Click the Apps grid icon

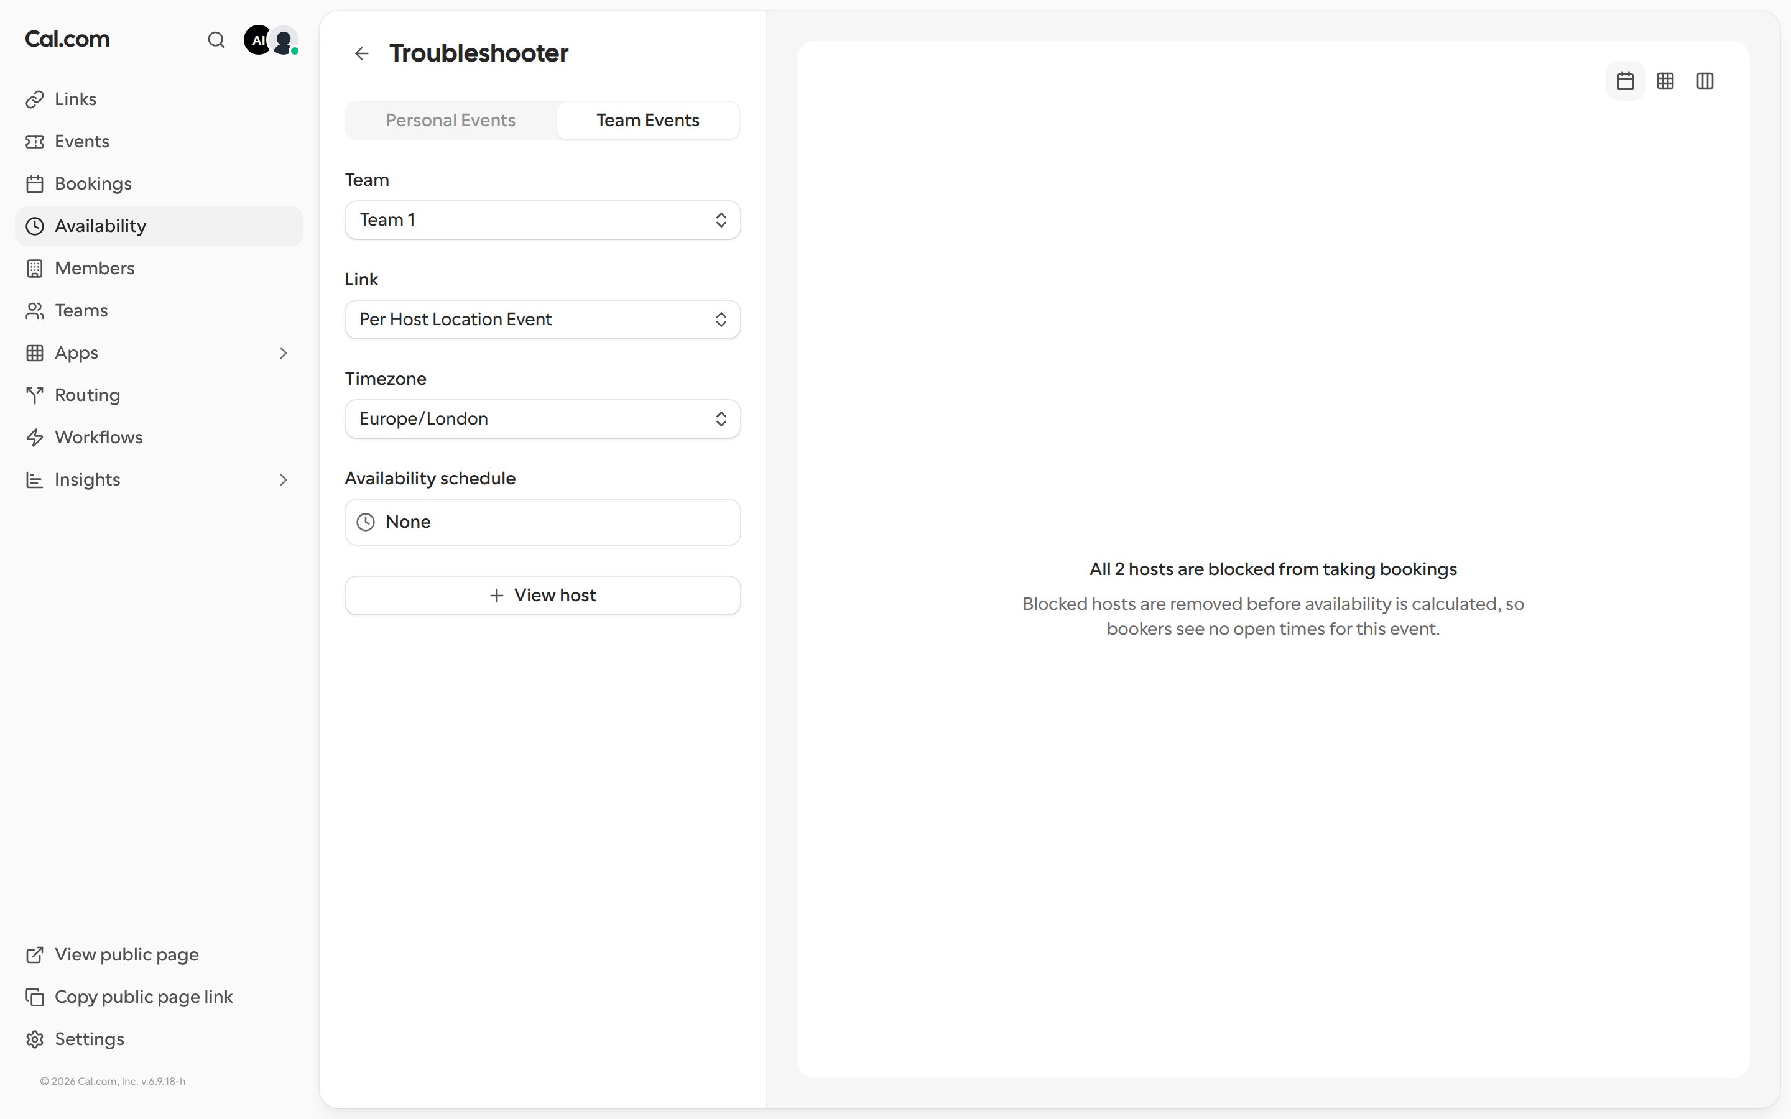pyautogui.click(x=35, y=353)
